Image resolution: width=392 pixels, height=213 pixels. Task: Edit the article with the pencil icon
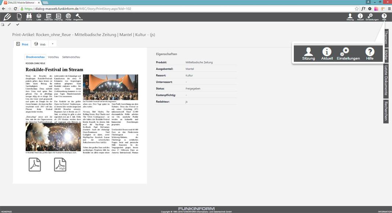[x=9, y=25]
